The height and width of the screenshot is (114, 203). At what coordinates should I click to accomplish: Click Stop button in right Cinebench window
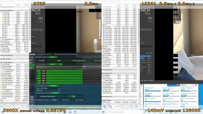pos(150,18)
